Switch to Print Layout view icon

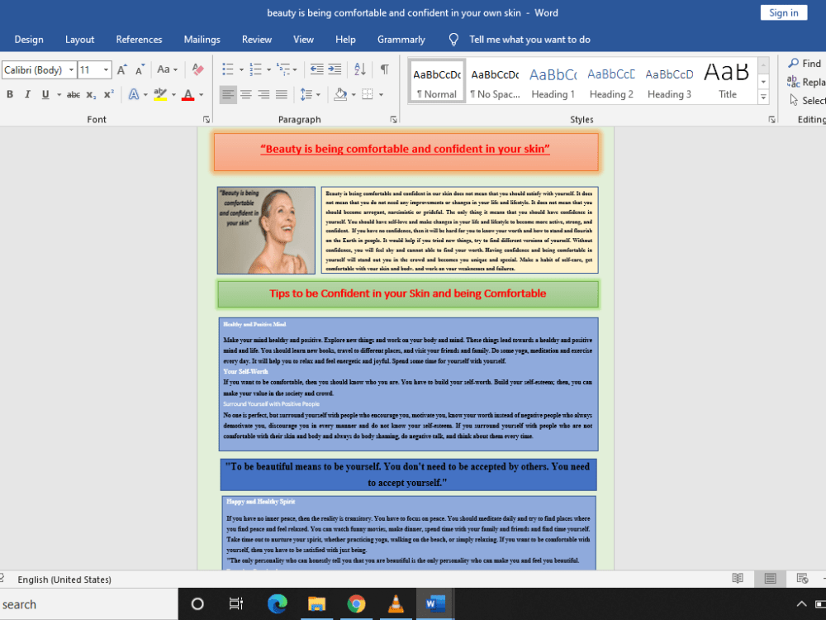click(770, 579)
